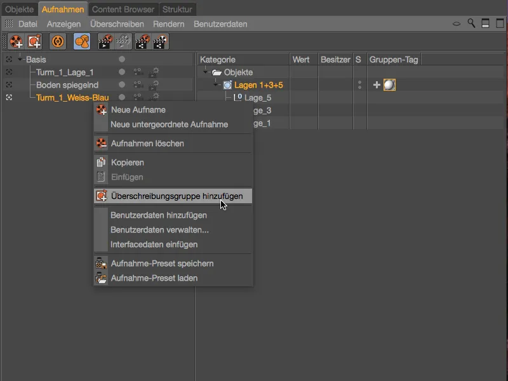The height and width of the screenshot is (381, 508).
Task: Click the magnifier search icon
Action: pyautogui.click(x=471, y=23)
